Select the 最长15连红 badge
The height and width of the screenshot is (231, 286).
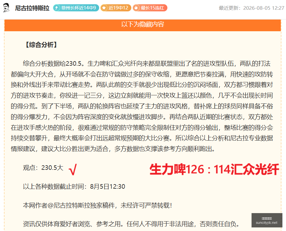click(x=150, y=8)
